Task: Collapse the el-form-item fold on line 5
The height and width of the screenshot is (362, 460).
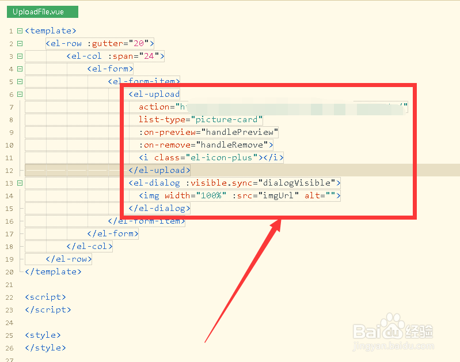Action: [20, 81]
